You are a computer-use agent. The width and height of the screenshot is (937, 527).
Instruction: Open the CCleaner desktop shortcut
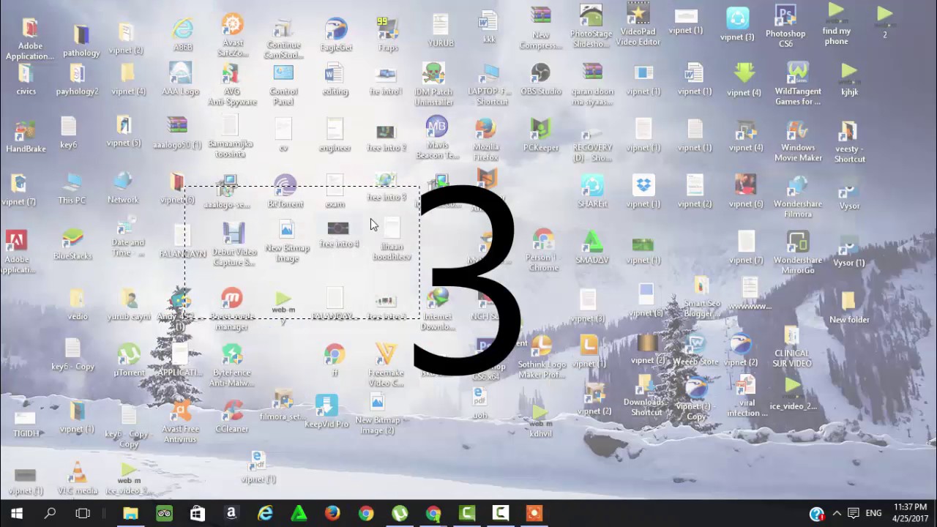pyautogui.click(x=232, y=417)
